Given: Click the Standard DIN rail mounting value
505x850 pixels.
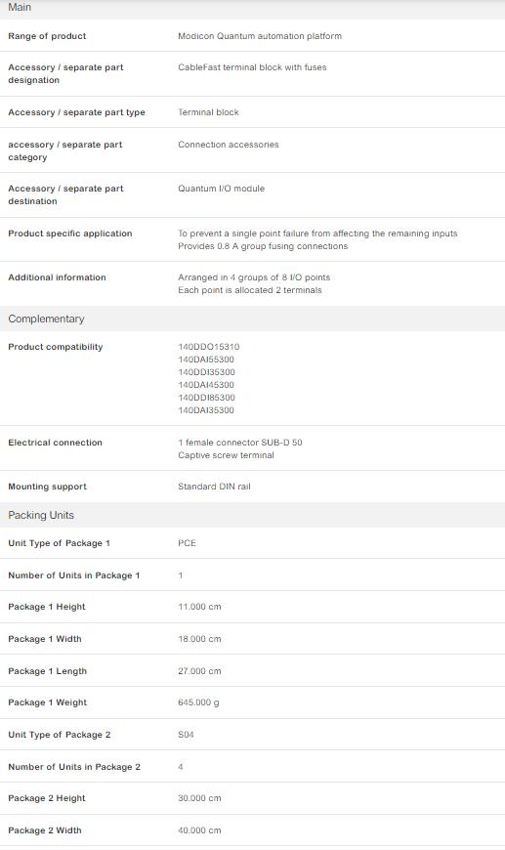Looking at the screenshot, I should tap(214, 487).
